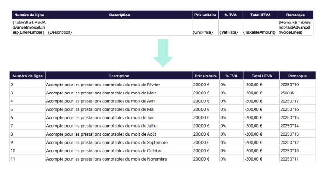Click remark value 20250717

point(290,101)
